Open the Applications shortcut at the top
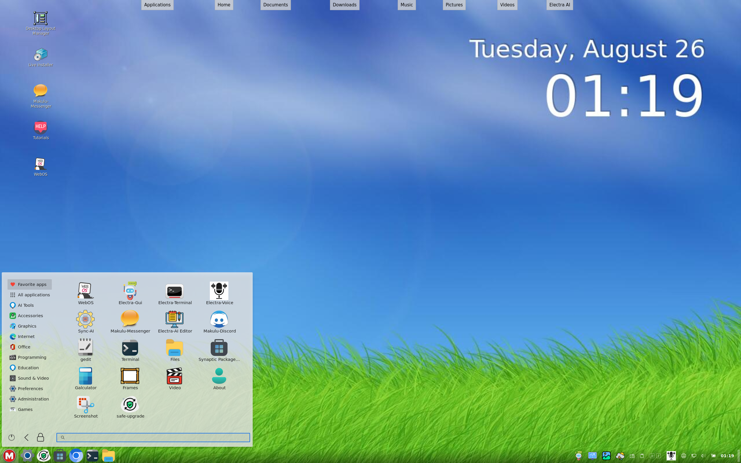The image size is (741, 463). (x=157, y=5)
